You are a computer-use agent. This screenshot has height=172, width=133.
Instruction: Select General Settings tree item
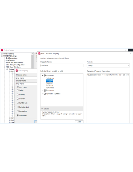coord(9,54)
